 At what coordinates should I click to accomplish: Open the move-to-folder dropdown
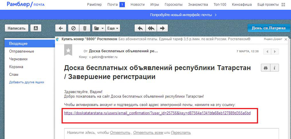(99, 28)
